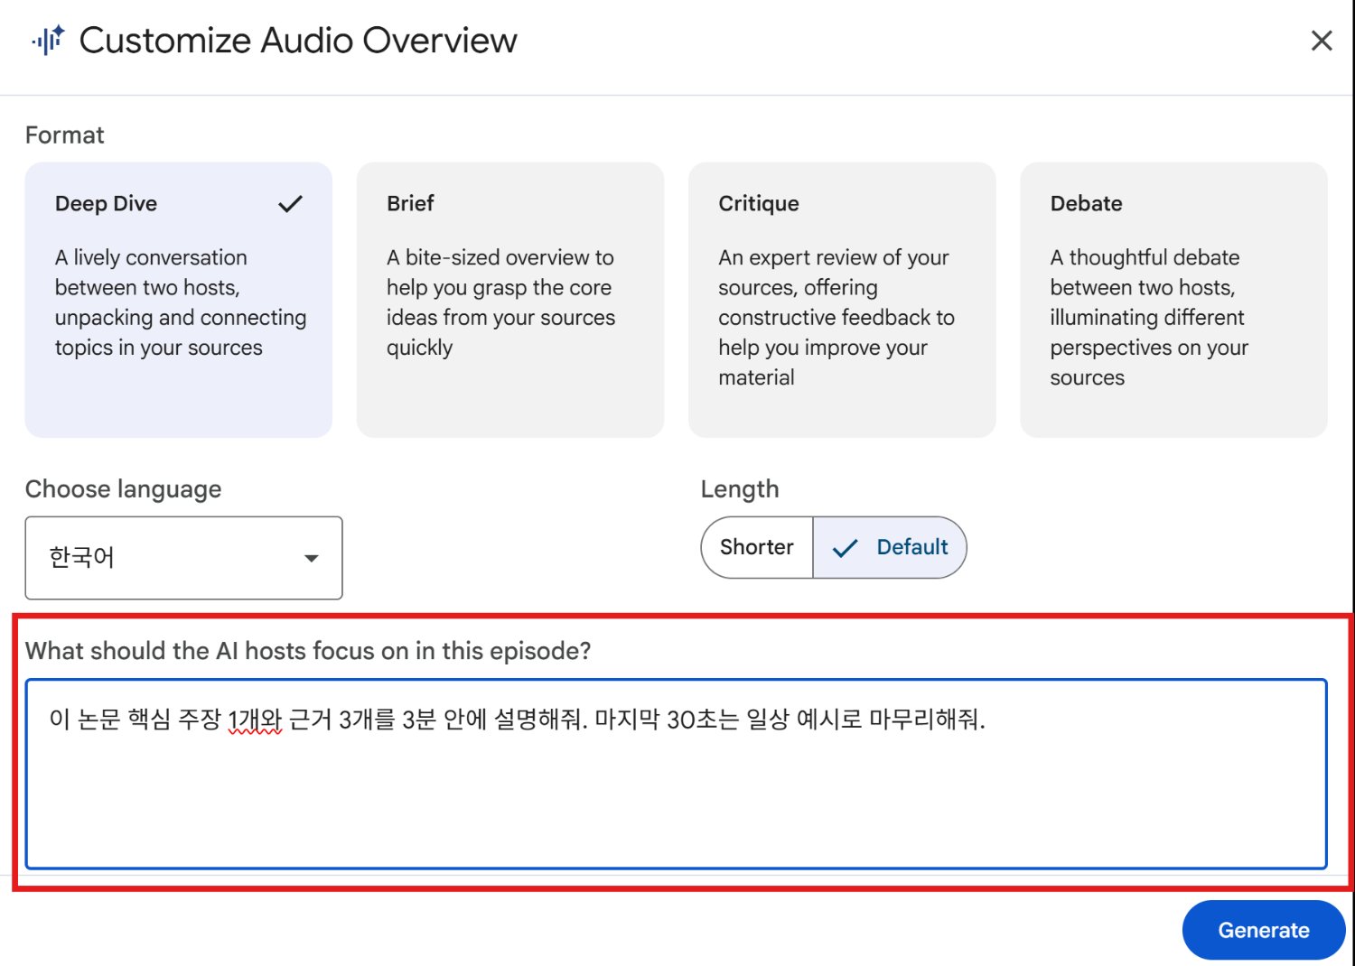Click the red-underlined word 1개와 in prompt
Image resolution: width=1355 pixels, height=966 pixels.
[x=255, y=720]
